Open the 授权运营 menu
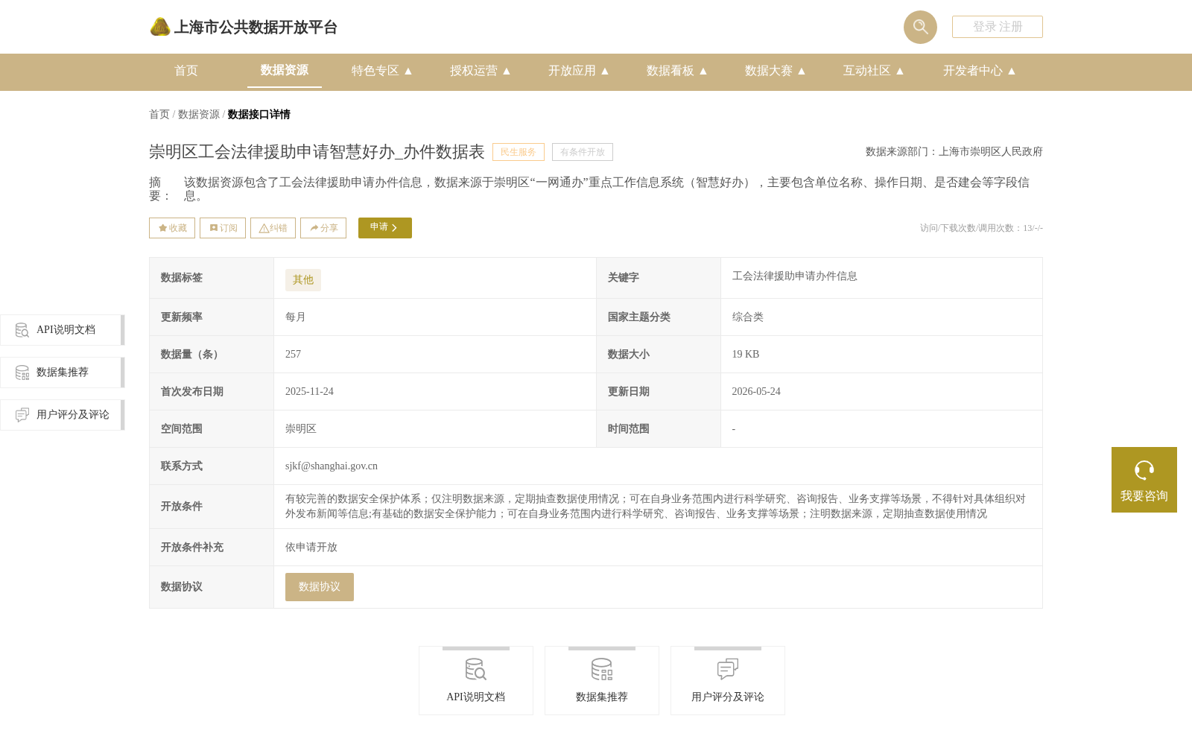Screen dimensions: 1192x745 [480, 71]
